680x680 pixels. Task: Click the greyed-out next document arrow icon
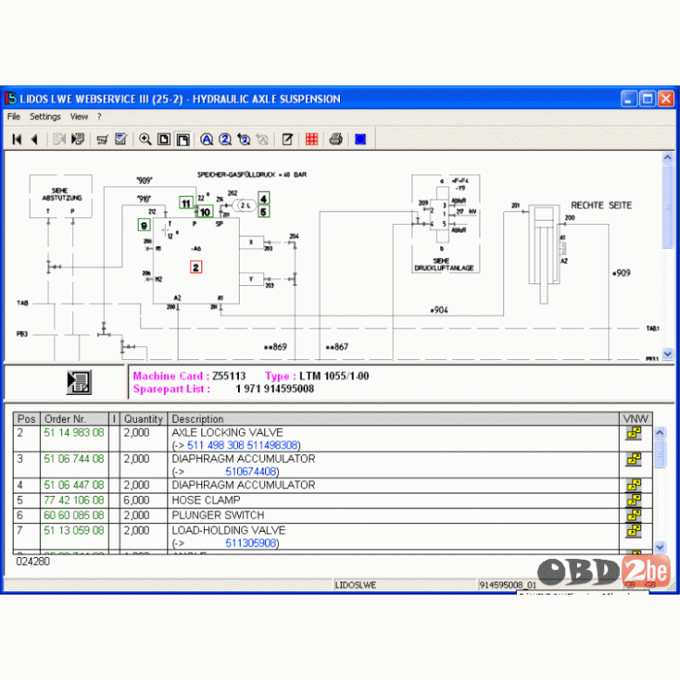[x=59, y=139]
